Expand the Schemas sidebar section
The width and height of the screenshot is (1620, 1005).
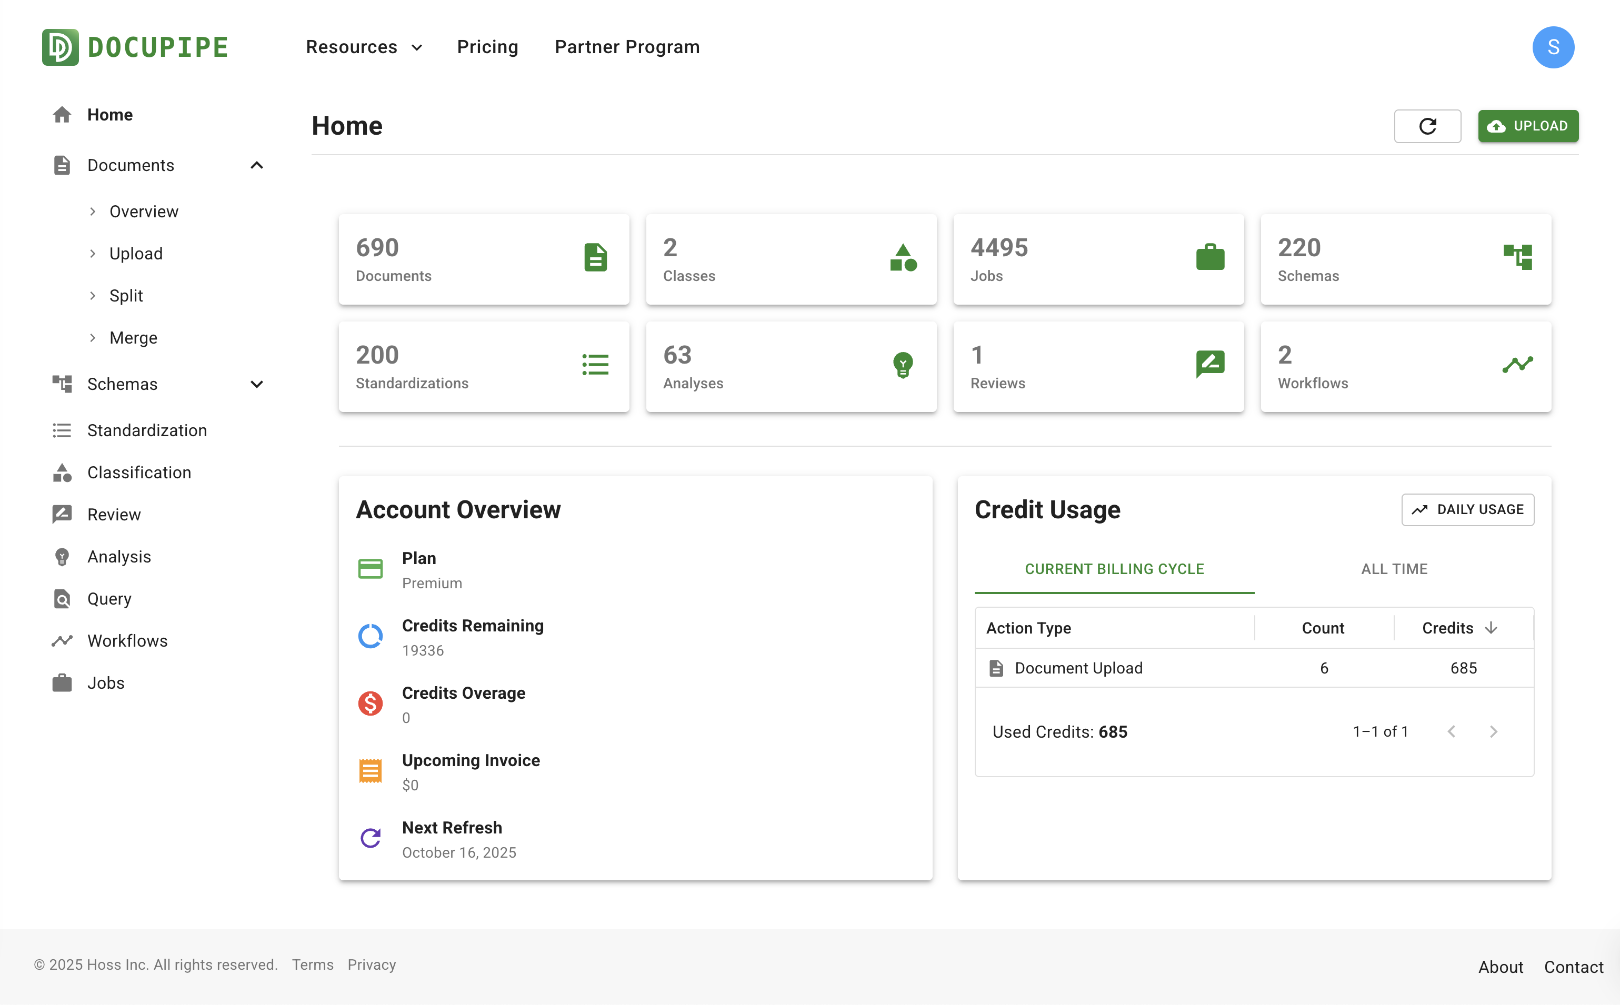click(x=257, y=384)
